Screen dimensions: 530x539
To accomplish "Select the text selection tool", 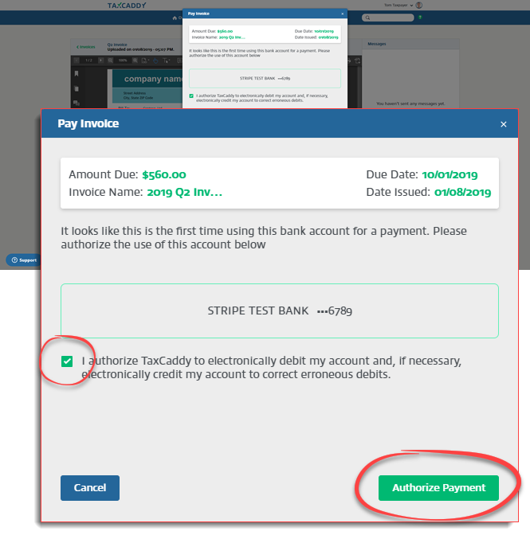I will click(167, 61).
